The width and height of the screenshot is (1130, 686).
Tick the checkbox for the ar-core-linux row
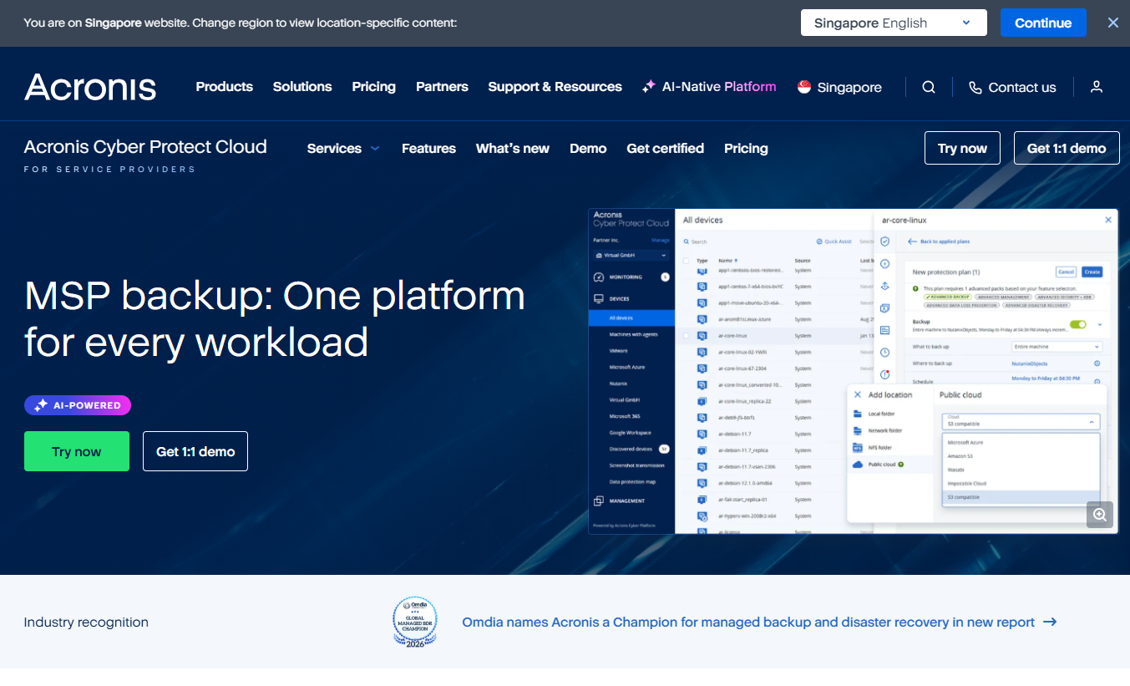(687, 336)
